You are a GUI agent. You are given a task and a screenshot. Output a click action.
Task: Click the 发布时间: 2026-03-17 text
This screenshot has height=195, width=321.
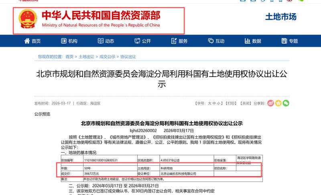tap(53, 104)
